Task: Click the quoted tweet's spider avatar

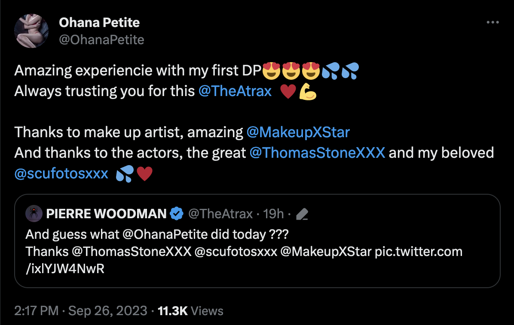Action: pyautogui.click(x=34, y=214)
